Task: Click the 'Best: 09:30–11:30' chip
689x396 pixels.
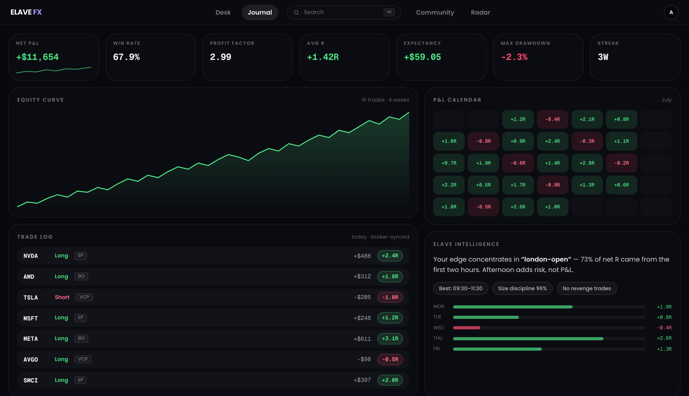Action: 460,288
